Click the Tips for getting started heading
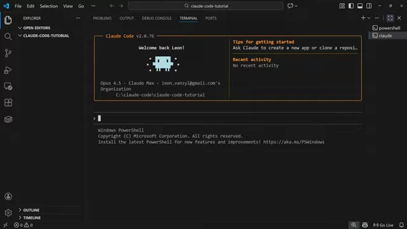This screenshot has width=407, height=229. 263,42
